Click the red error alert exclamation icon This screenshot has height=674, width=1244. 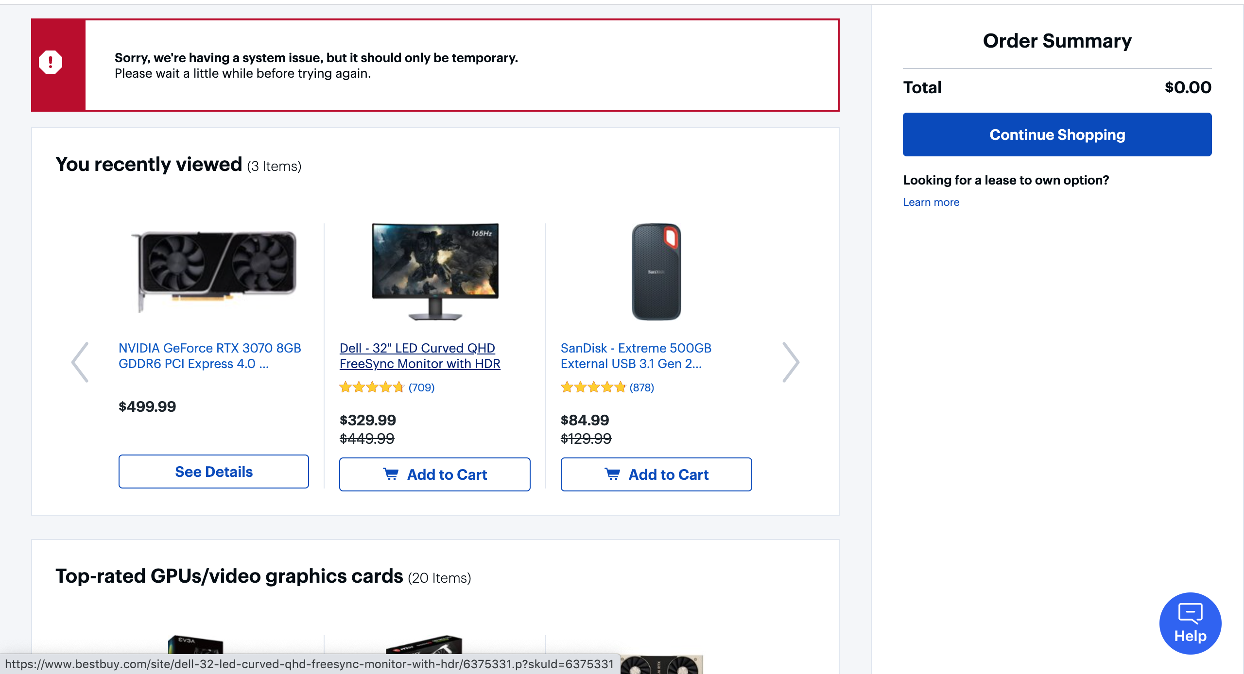click(51, 62)
